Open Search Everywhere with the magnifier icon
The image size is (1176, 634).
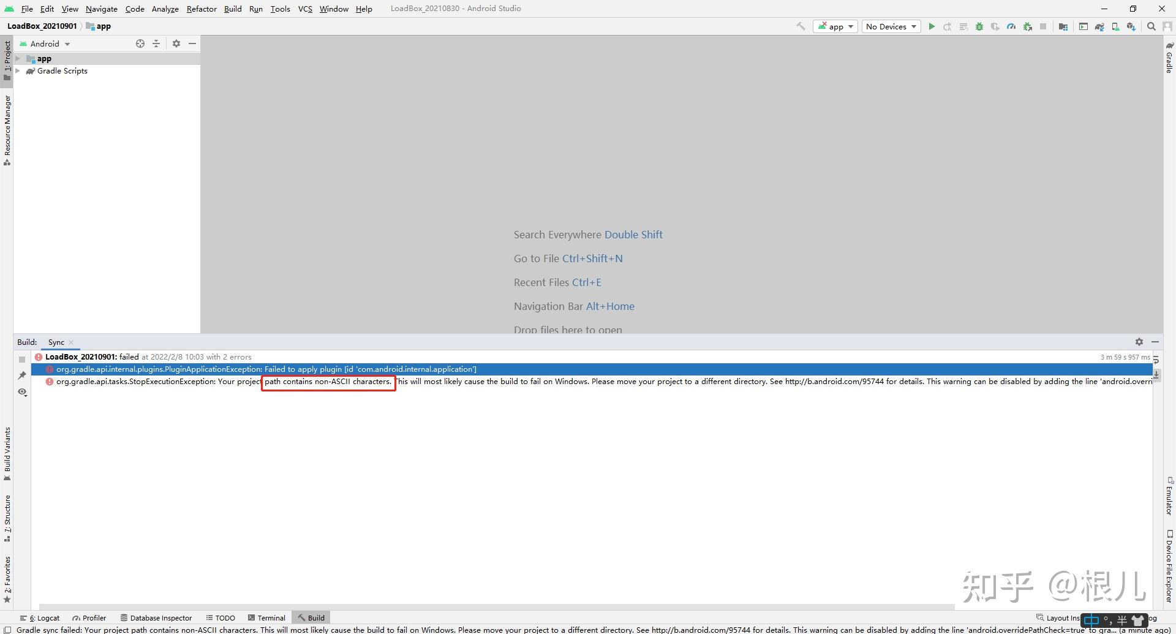pos(1151,26)
